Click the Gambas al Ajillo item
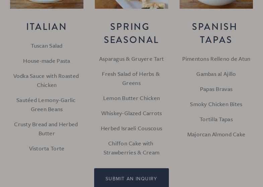Image resolution: width=263 pixels, height=187 pixels. click(216, 74)
